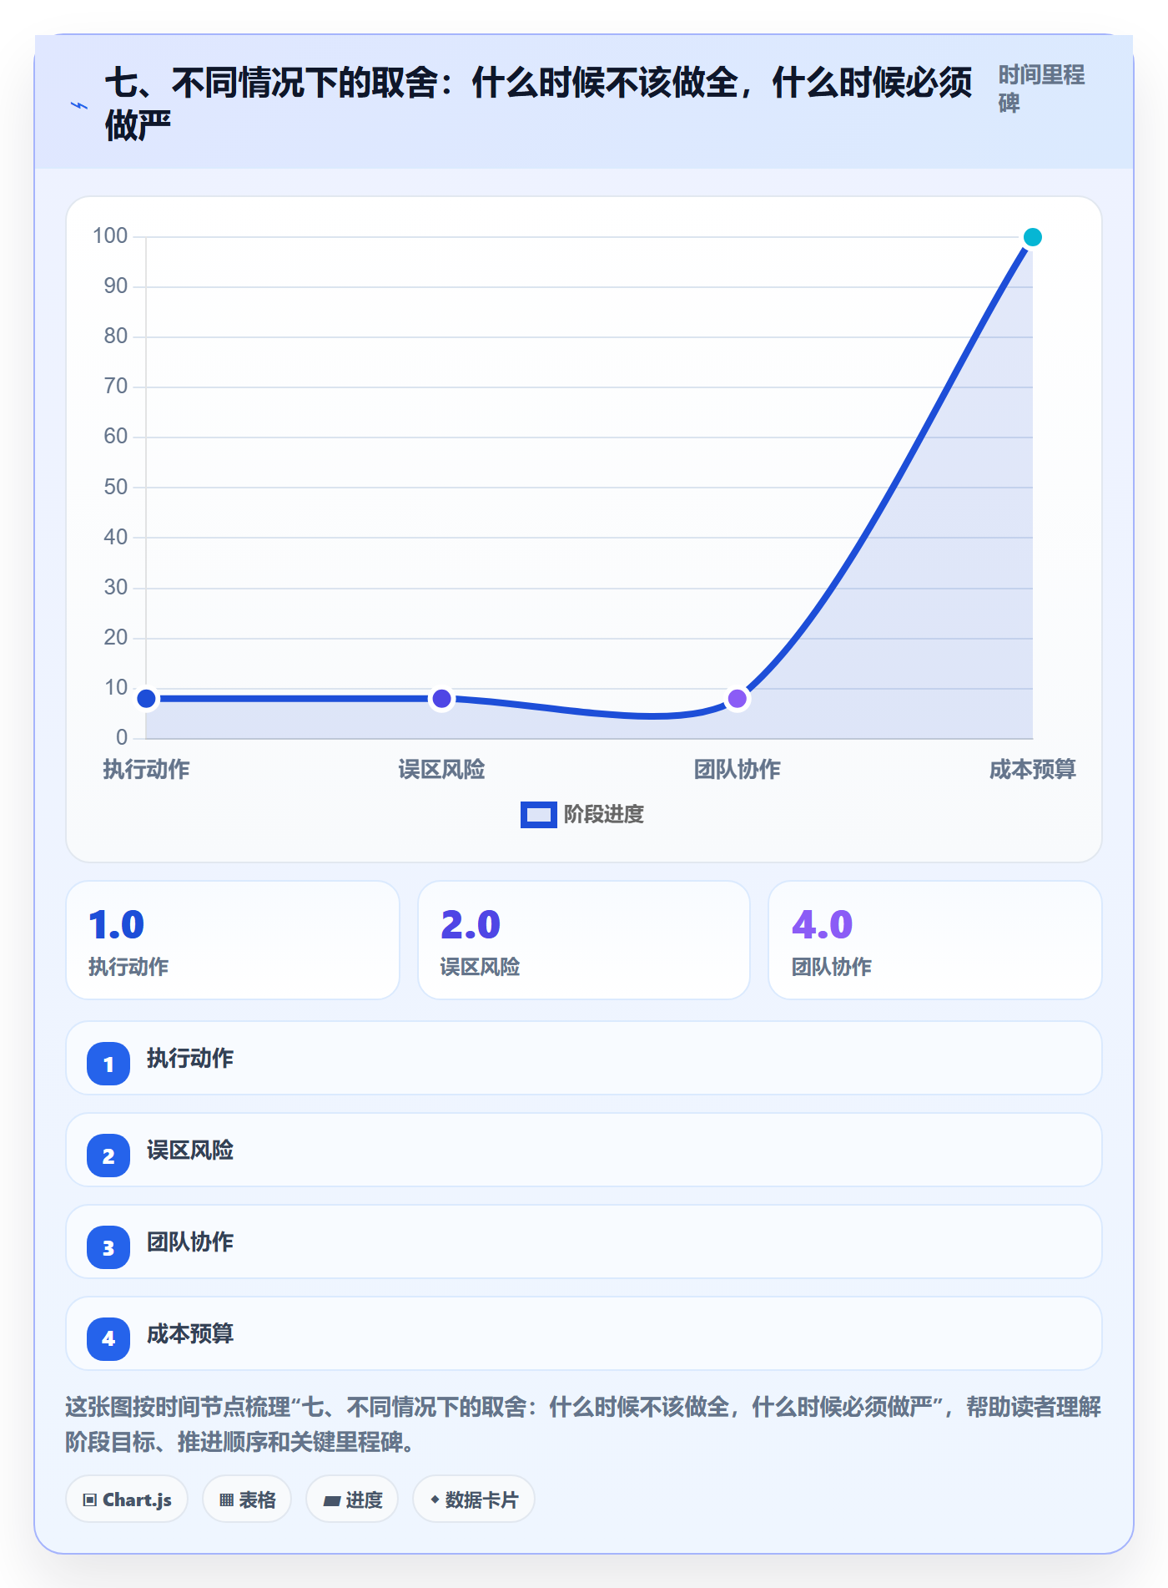Click the lightning bolt icon in header
This screenshot has height=1588, width=1168.
(79, 105)
